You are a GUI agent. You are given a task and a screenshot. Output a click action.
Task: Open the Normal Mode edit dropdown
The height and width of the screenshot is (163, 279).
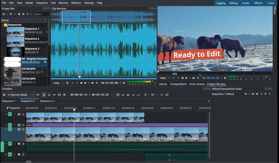point(21,95)
